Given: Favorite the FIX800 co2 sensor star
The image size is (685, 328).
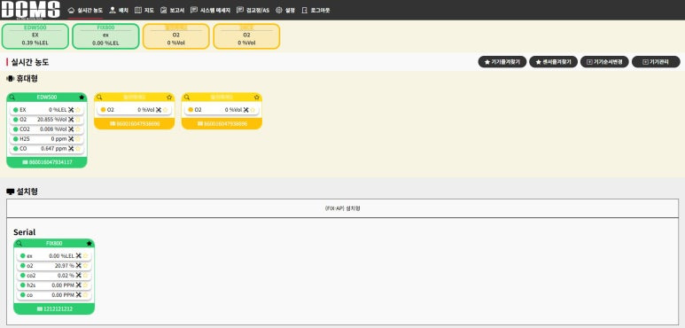Looking at the screenshot, I should coord(86,275).
